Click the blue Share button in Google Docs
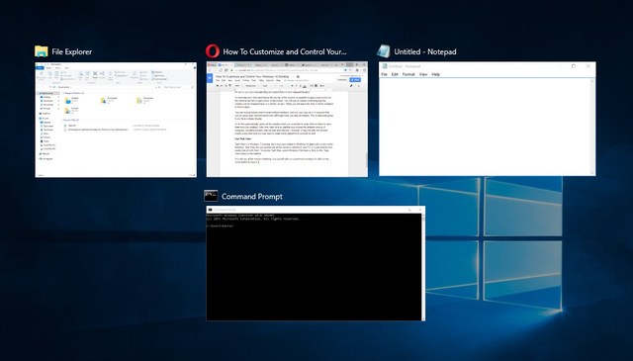The height and width of the screenshot is (361, 633). (x=356, y=79)
